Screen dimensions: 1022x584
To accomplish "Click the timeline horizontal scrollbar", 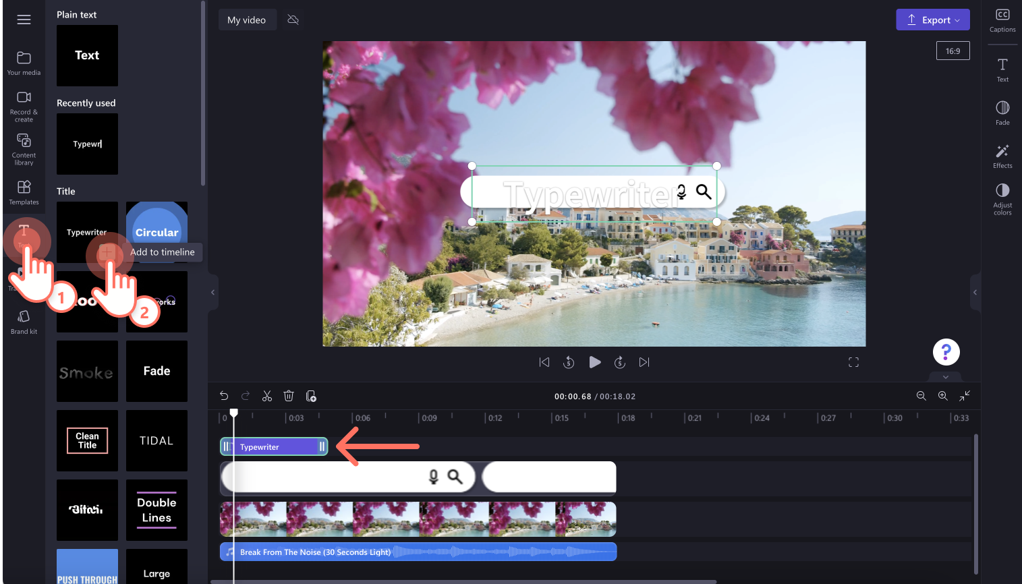I will (463, 581).
